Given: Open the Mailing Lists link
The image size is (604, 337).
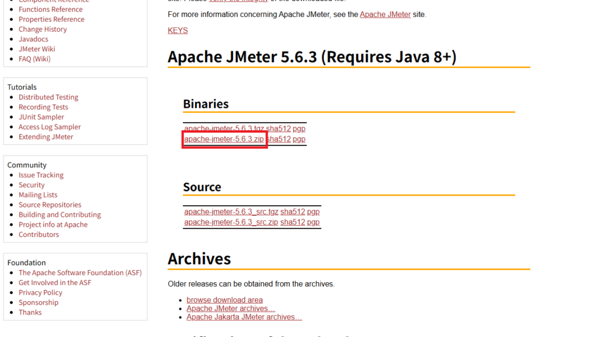Looking at the screenshot, I should (38, 195).
